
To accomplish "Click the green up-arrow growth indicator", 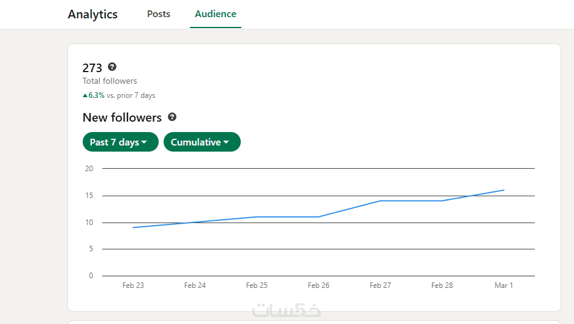I will [85, 95].
